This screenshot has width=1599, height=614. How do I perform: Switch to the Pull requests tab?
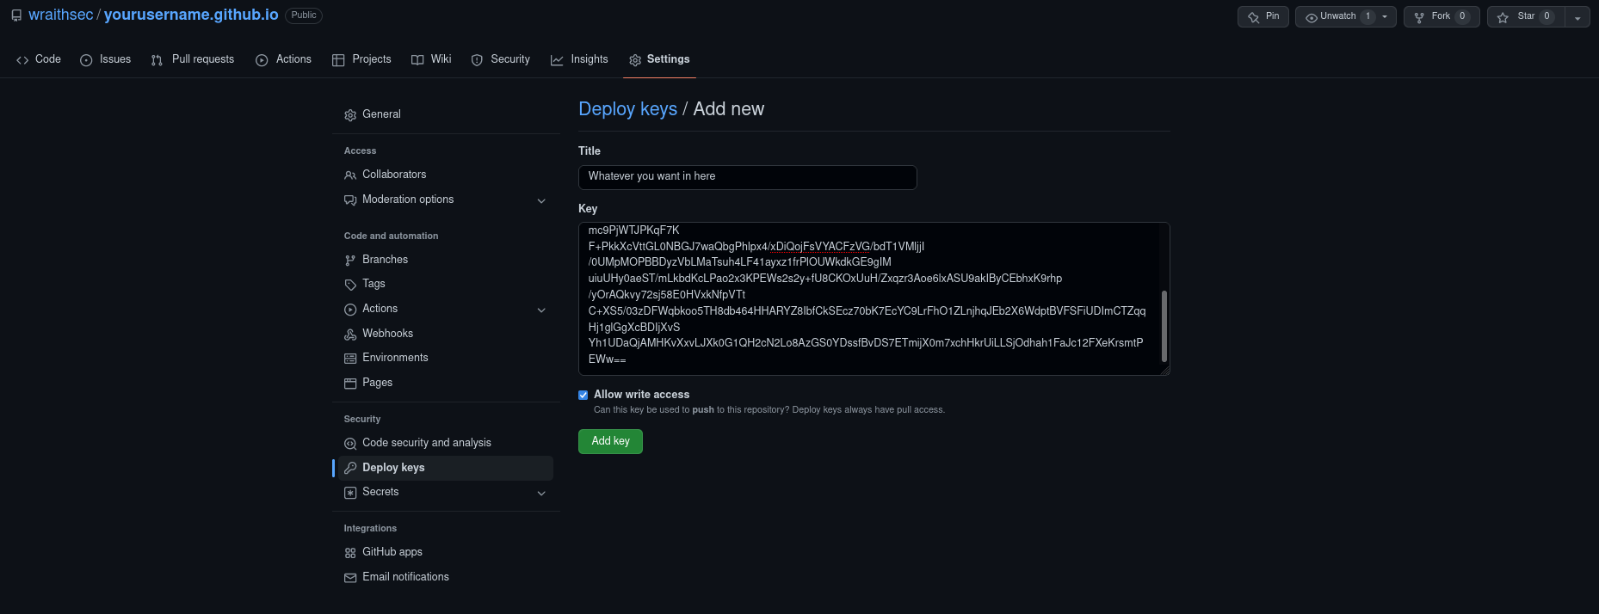tap(193, 59)
